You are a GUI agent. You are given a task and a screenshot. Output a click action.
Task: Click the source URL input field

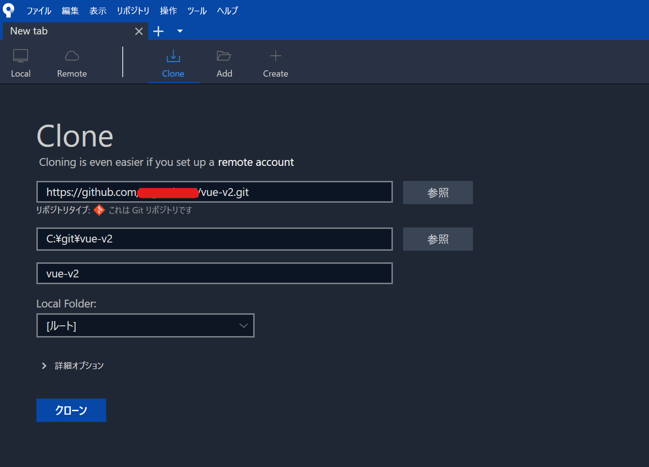tap(214, 192)
